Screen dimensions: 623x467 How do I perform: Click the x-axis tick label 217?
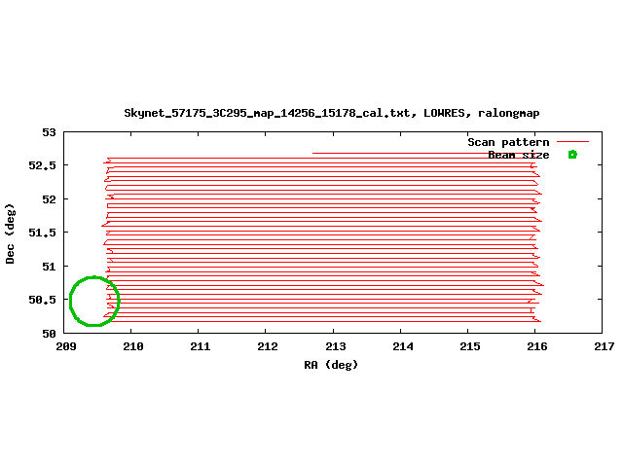point(604,346)
